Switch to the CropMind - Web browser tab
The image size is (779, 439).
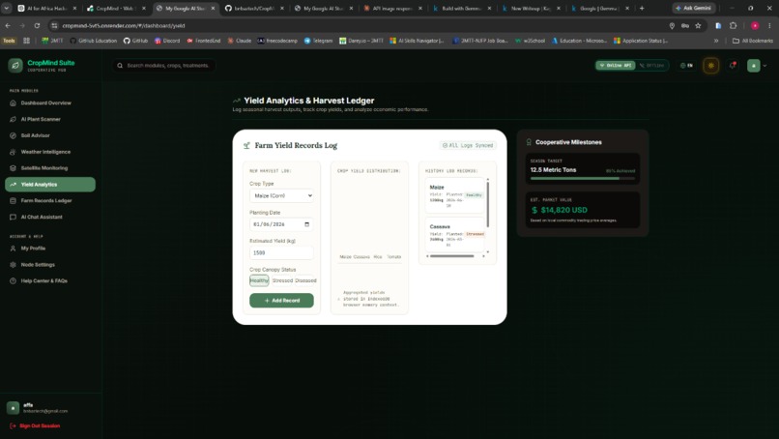(117, 8)
